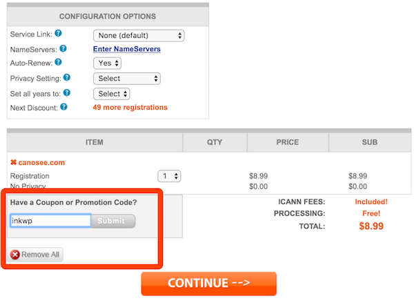
Task: Open the Service Link dropdown
Action: (139, 35)
